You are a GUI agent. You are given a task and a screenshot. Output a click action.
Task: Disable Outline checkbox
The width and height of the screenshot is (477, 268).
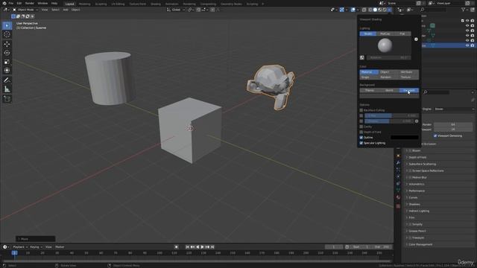(x=361, y=138)
